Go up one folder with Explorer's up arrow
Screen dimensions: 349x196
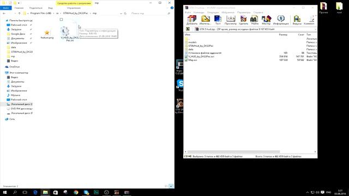pos(20,13)
